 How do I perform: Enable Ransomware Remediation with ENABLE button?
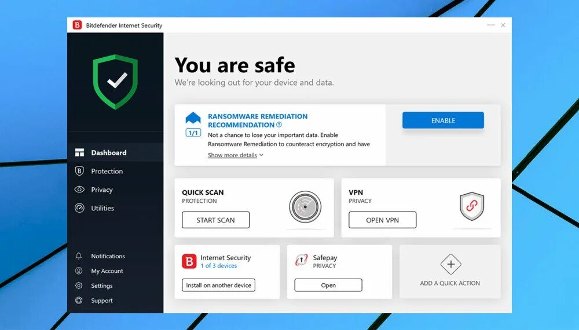(x=443, y=120)
